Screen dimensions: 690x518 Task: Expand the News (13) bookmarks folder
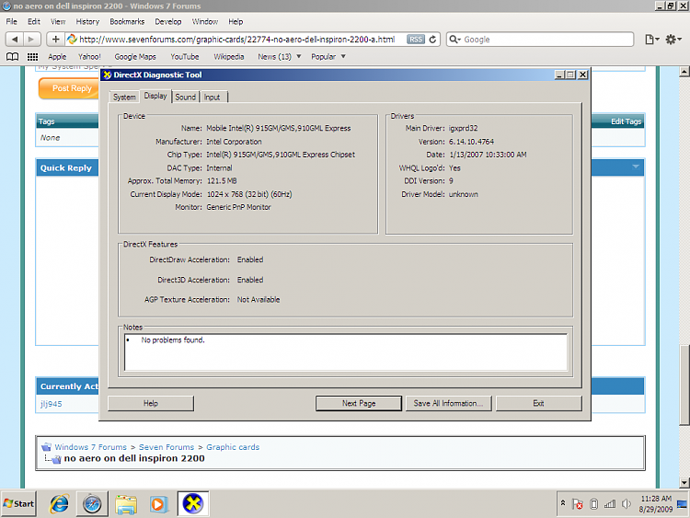tap(280, 56)
